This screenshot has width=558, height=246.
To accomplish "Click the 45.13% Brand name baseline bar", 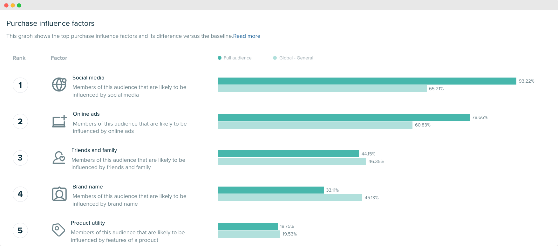I will pos(289,198).
